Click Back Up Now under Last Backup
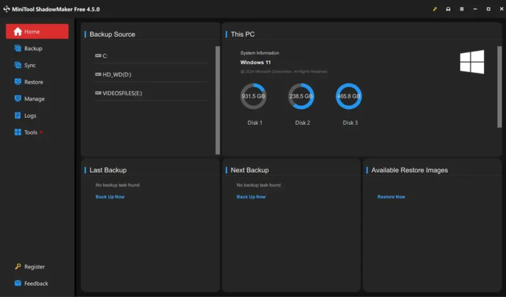 pos(110,196)
